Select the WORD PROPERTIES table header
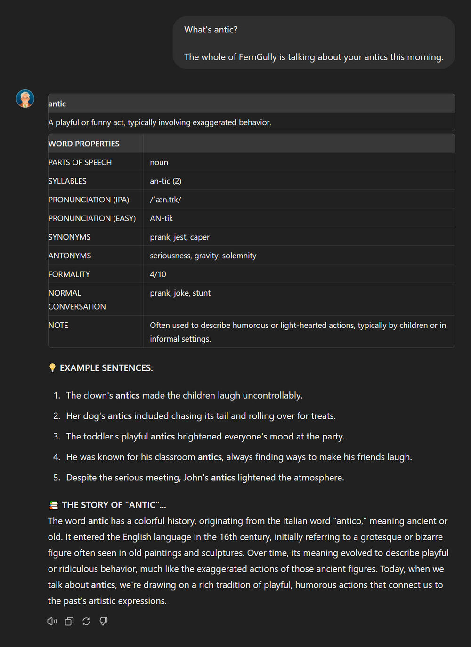 tap(84, 144)
